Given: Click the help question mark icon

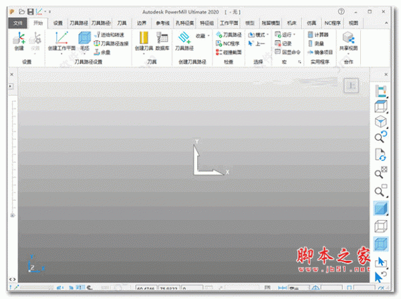Looking at the screenshot, I should pyautogui.click(x=341, y=11).
